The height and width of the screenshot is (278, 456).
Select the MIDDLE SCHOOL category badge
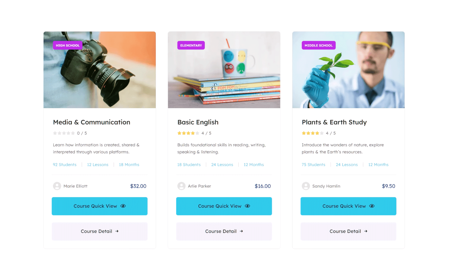318,45
